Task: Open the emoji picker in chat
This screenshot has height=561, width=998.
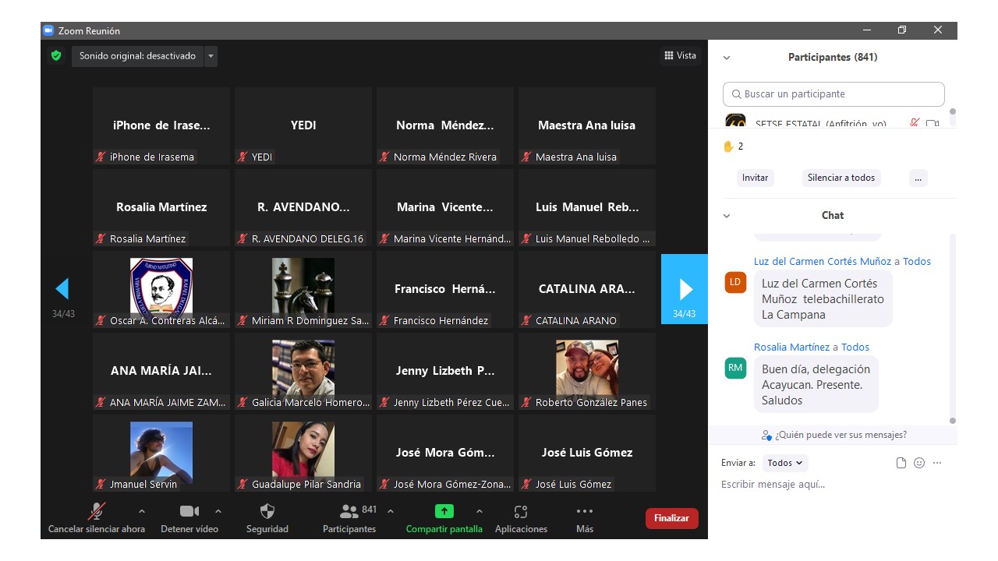Action: click(x=919, y=463)
